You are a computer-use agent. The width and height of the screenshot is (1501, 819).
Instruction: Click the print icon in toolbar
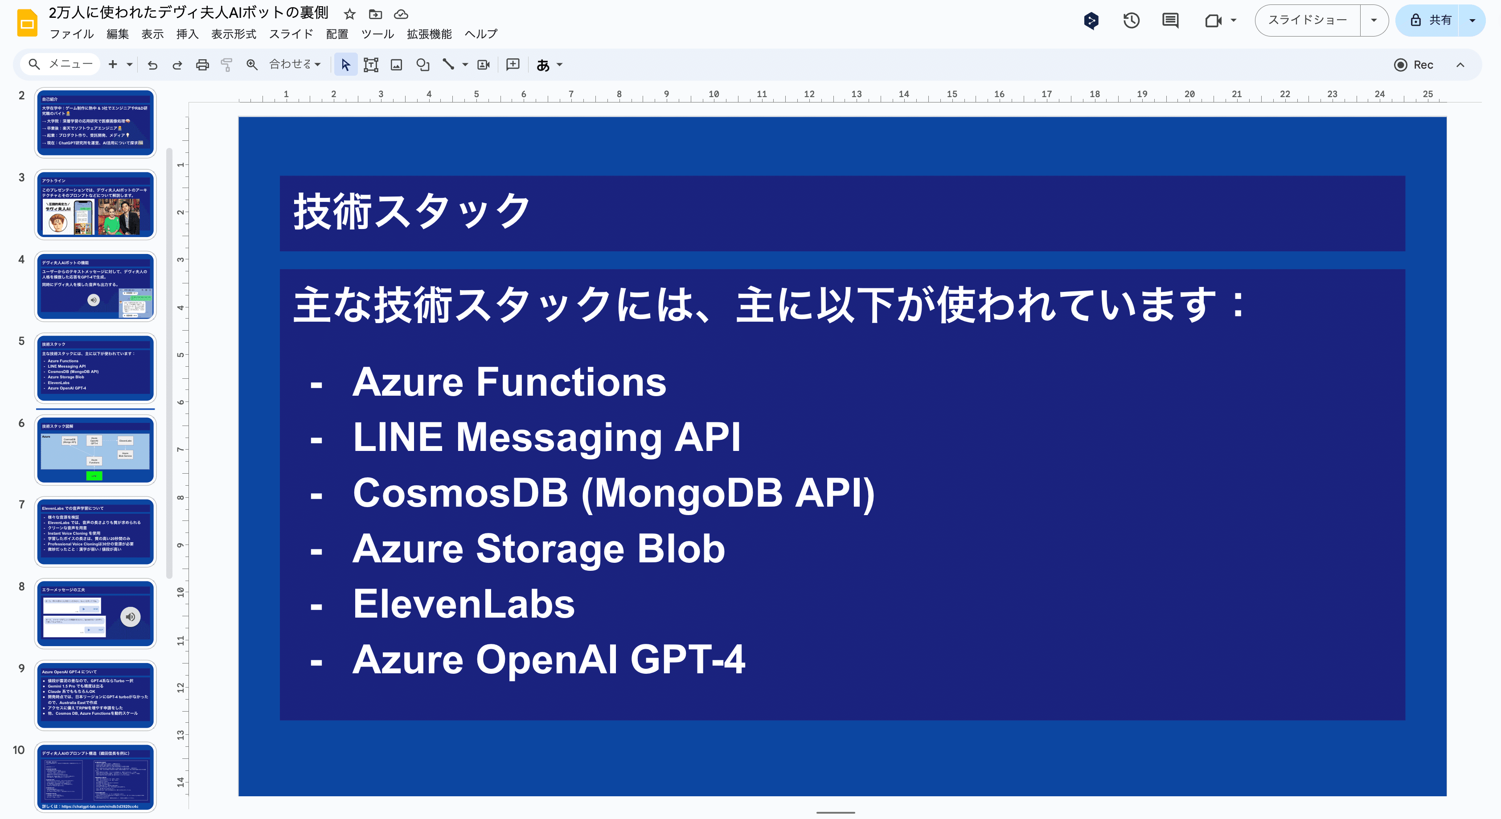pyautogui.click(x=202, y=65)
